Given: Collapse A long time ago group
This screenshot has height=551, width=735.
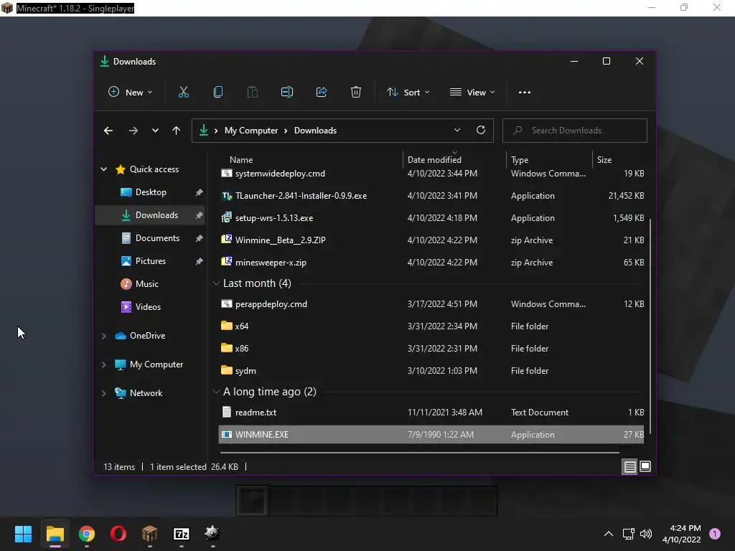Looking at the screenshot, I should (x=216, y=391).
